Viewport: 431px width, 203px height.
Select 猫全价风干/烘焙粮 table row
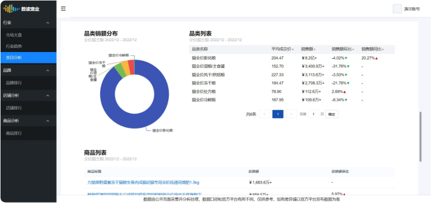(292, 75)
